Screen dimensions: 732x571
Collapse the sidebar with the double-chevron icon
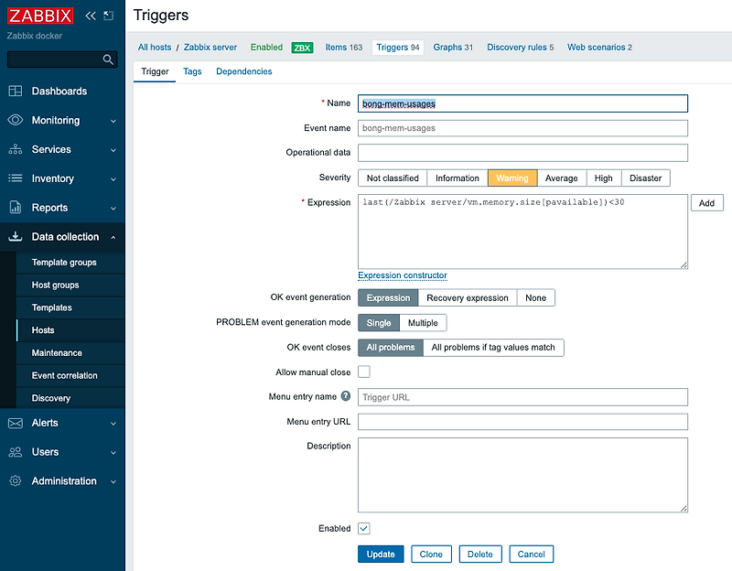click(89, 16)
